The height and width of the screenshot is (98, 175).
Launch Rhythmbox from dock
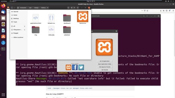coord(3,24)
